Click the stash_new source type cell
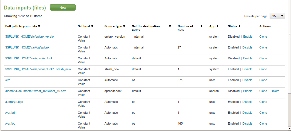This screenshot has width=291, height=131. 112,69
